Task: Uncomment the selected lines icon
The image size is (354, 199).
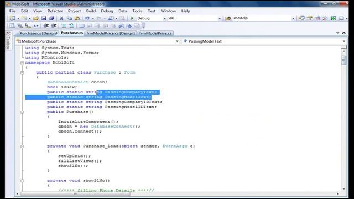Action: 71,26
